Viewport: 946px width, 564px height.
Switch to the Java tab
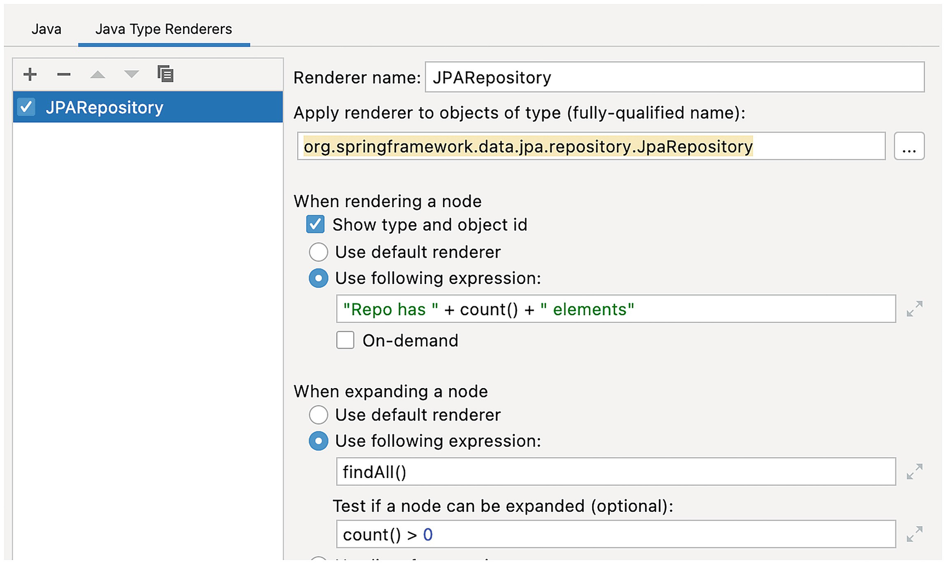pos(46,29)
